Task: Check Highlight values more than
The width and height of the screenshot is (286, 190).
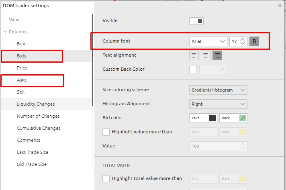Action: coord(106,132)
